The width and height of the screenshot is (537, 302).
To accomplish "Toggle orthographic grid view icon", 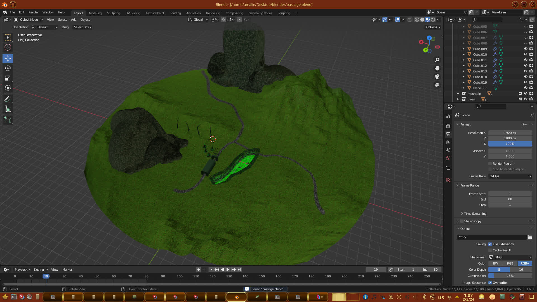I will click(x=437, y=85).
